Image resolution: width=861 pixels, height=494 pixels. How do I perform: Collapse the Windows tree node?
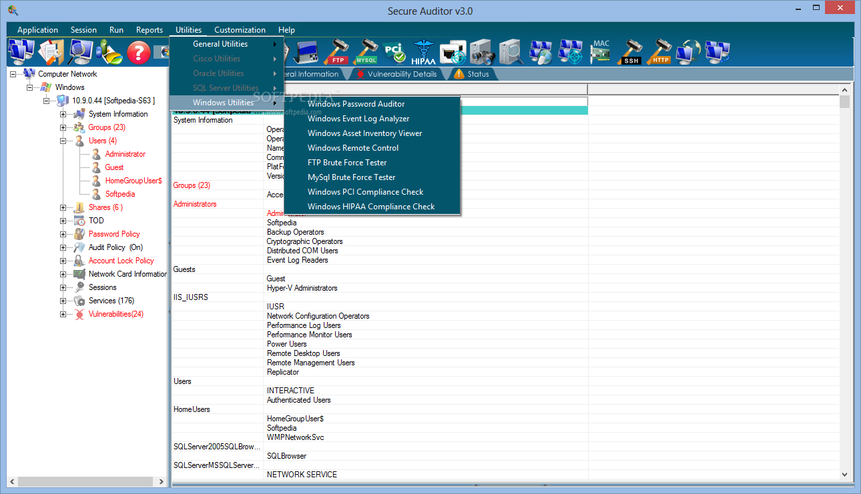pos(30,87)
